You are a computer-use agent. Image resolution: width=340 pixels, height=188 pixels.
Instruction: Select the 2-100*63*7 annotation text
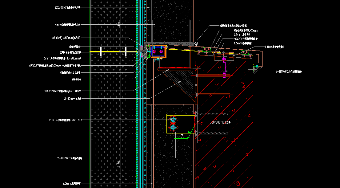click(69, 158)
